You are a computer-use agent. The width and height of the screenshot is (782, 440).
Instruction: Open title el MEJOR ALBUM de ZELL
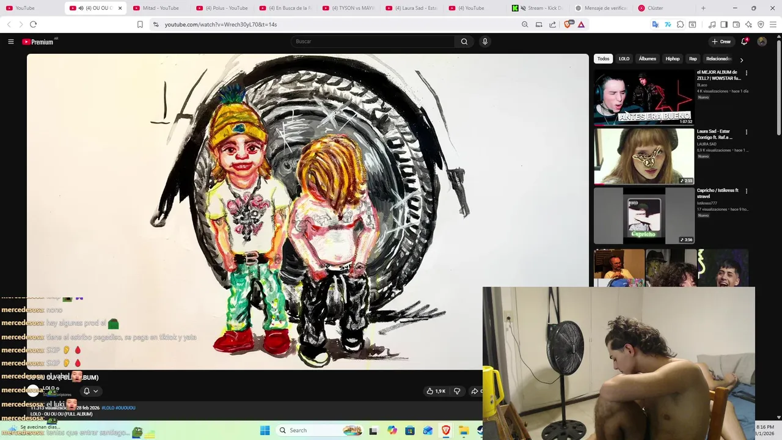pos(718,75)
